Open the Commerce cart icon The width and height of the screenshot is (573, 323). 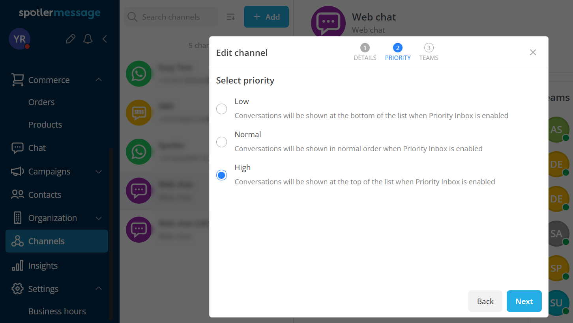coord(17,80)
